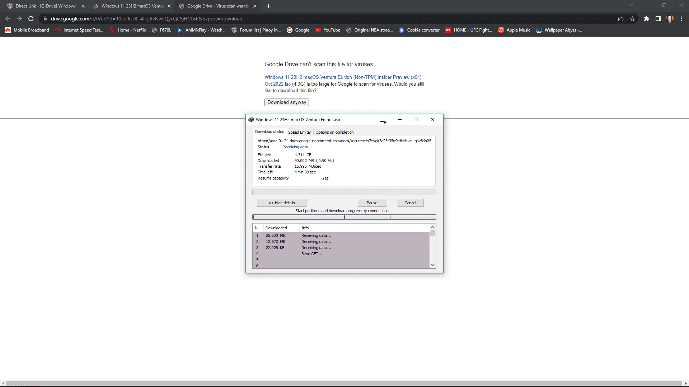Open the Options on completion tab

coord(334,132)
